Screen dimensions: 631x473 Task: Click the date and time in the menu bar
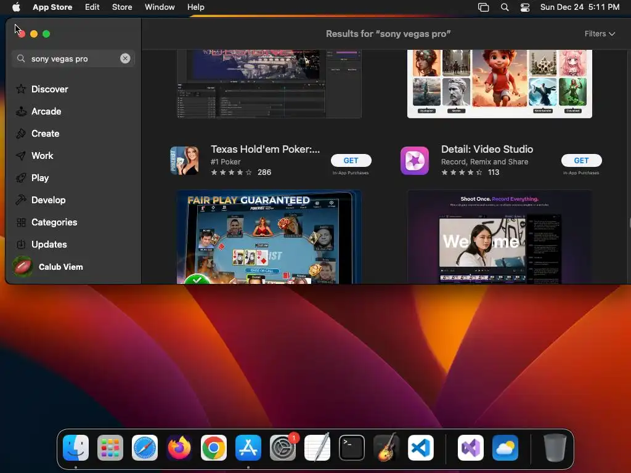pos(579,7)
